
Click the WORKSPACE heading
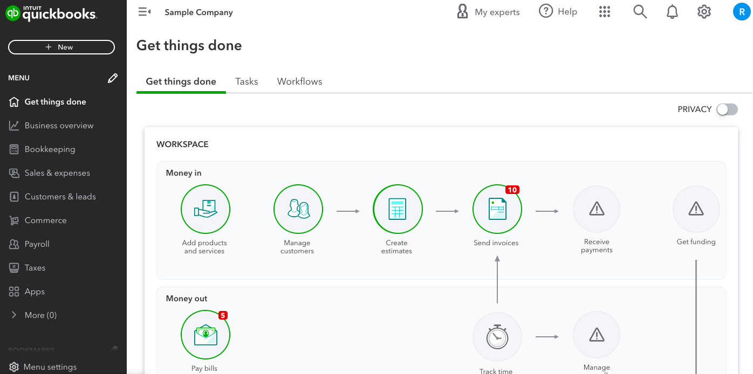pyautogui.click(x=182, y=144)
